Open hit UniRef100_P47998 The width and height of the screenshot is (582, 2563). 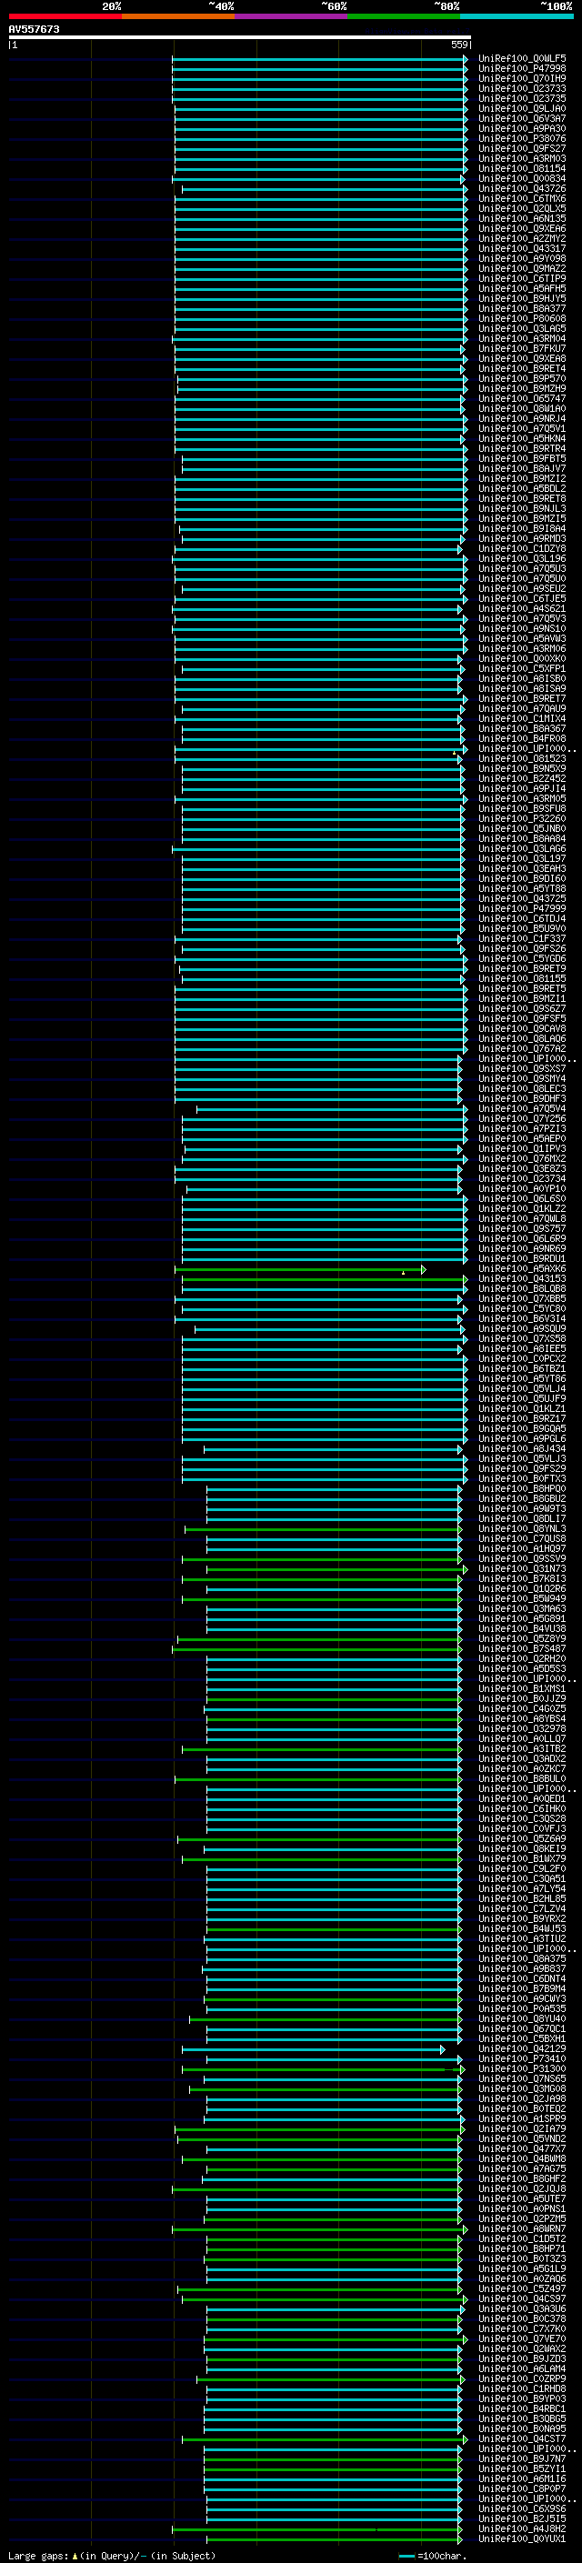click(522, 69)
